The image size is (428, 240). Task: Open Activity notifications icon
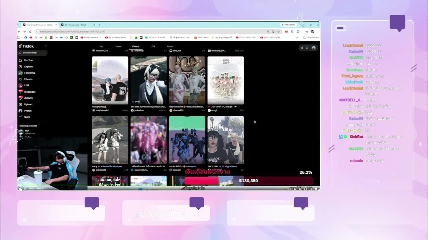[20, 98]
